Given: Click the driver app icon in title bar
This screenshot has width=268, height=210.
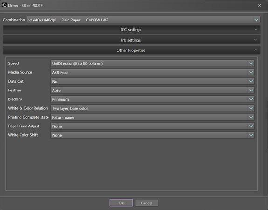Looking at the screenshot, I should point(4,5).
